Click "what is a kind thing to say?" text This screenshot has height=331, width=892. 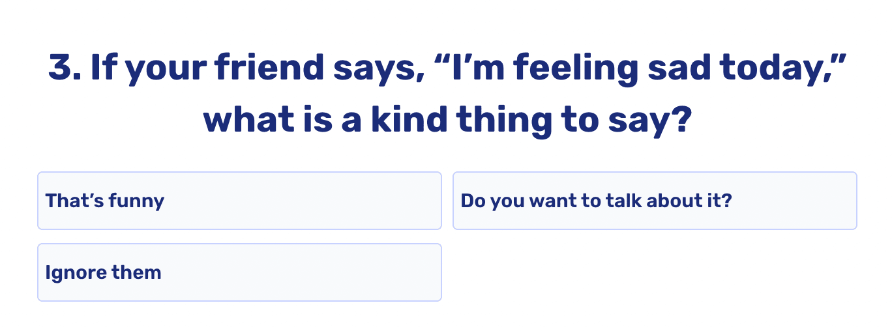tap(446, 121)
